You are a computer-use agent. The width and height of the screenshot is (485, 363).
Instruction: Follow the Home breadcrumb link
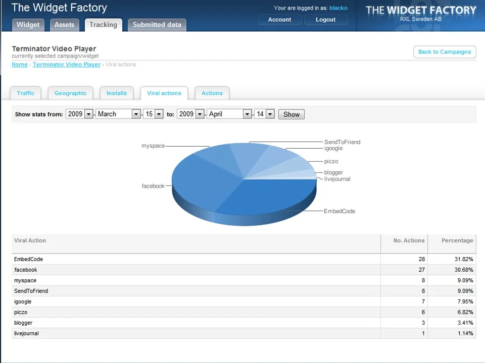click(20, 65)
